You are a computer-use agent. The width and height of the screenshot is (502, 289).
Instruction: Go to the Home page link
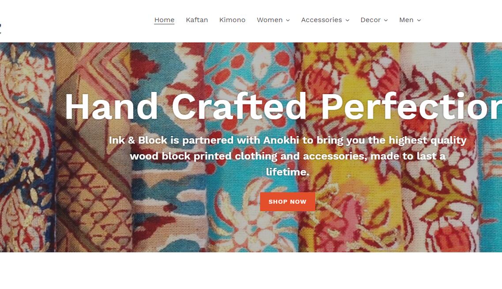(164, 20)
